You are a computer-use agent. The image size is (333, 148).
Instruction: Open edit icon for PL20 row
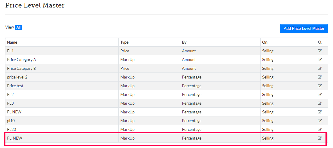coord(320,130)
